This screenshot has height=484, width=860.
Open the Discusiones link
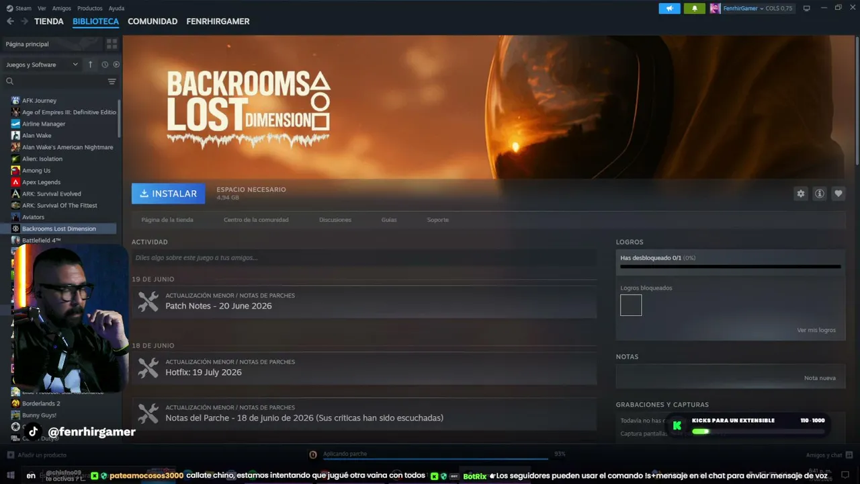(335, 220)
